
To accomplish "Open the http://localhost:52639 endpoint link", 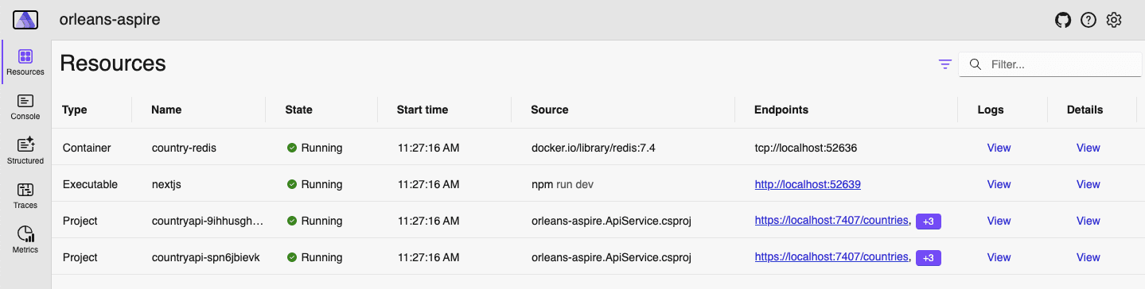I will pyautogui.click(x=808, y=184).
